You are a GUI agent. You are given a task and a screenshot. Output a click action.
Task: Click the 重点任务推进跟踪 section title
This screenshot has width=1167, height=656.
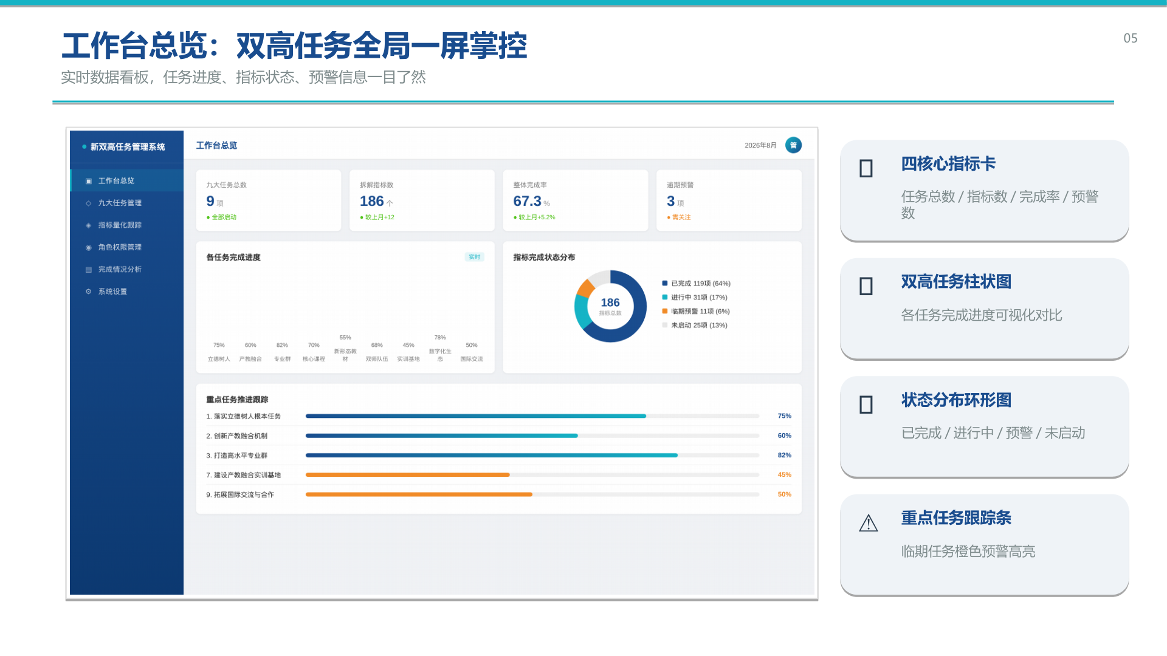[x=237, y=400]
